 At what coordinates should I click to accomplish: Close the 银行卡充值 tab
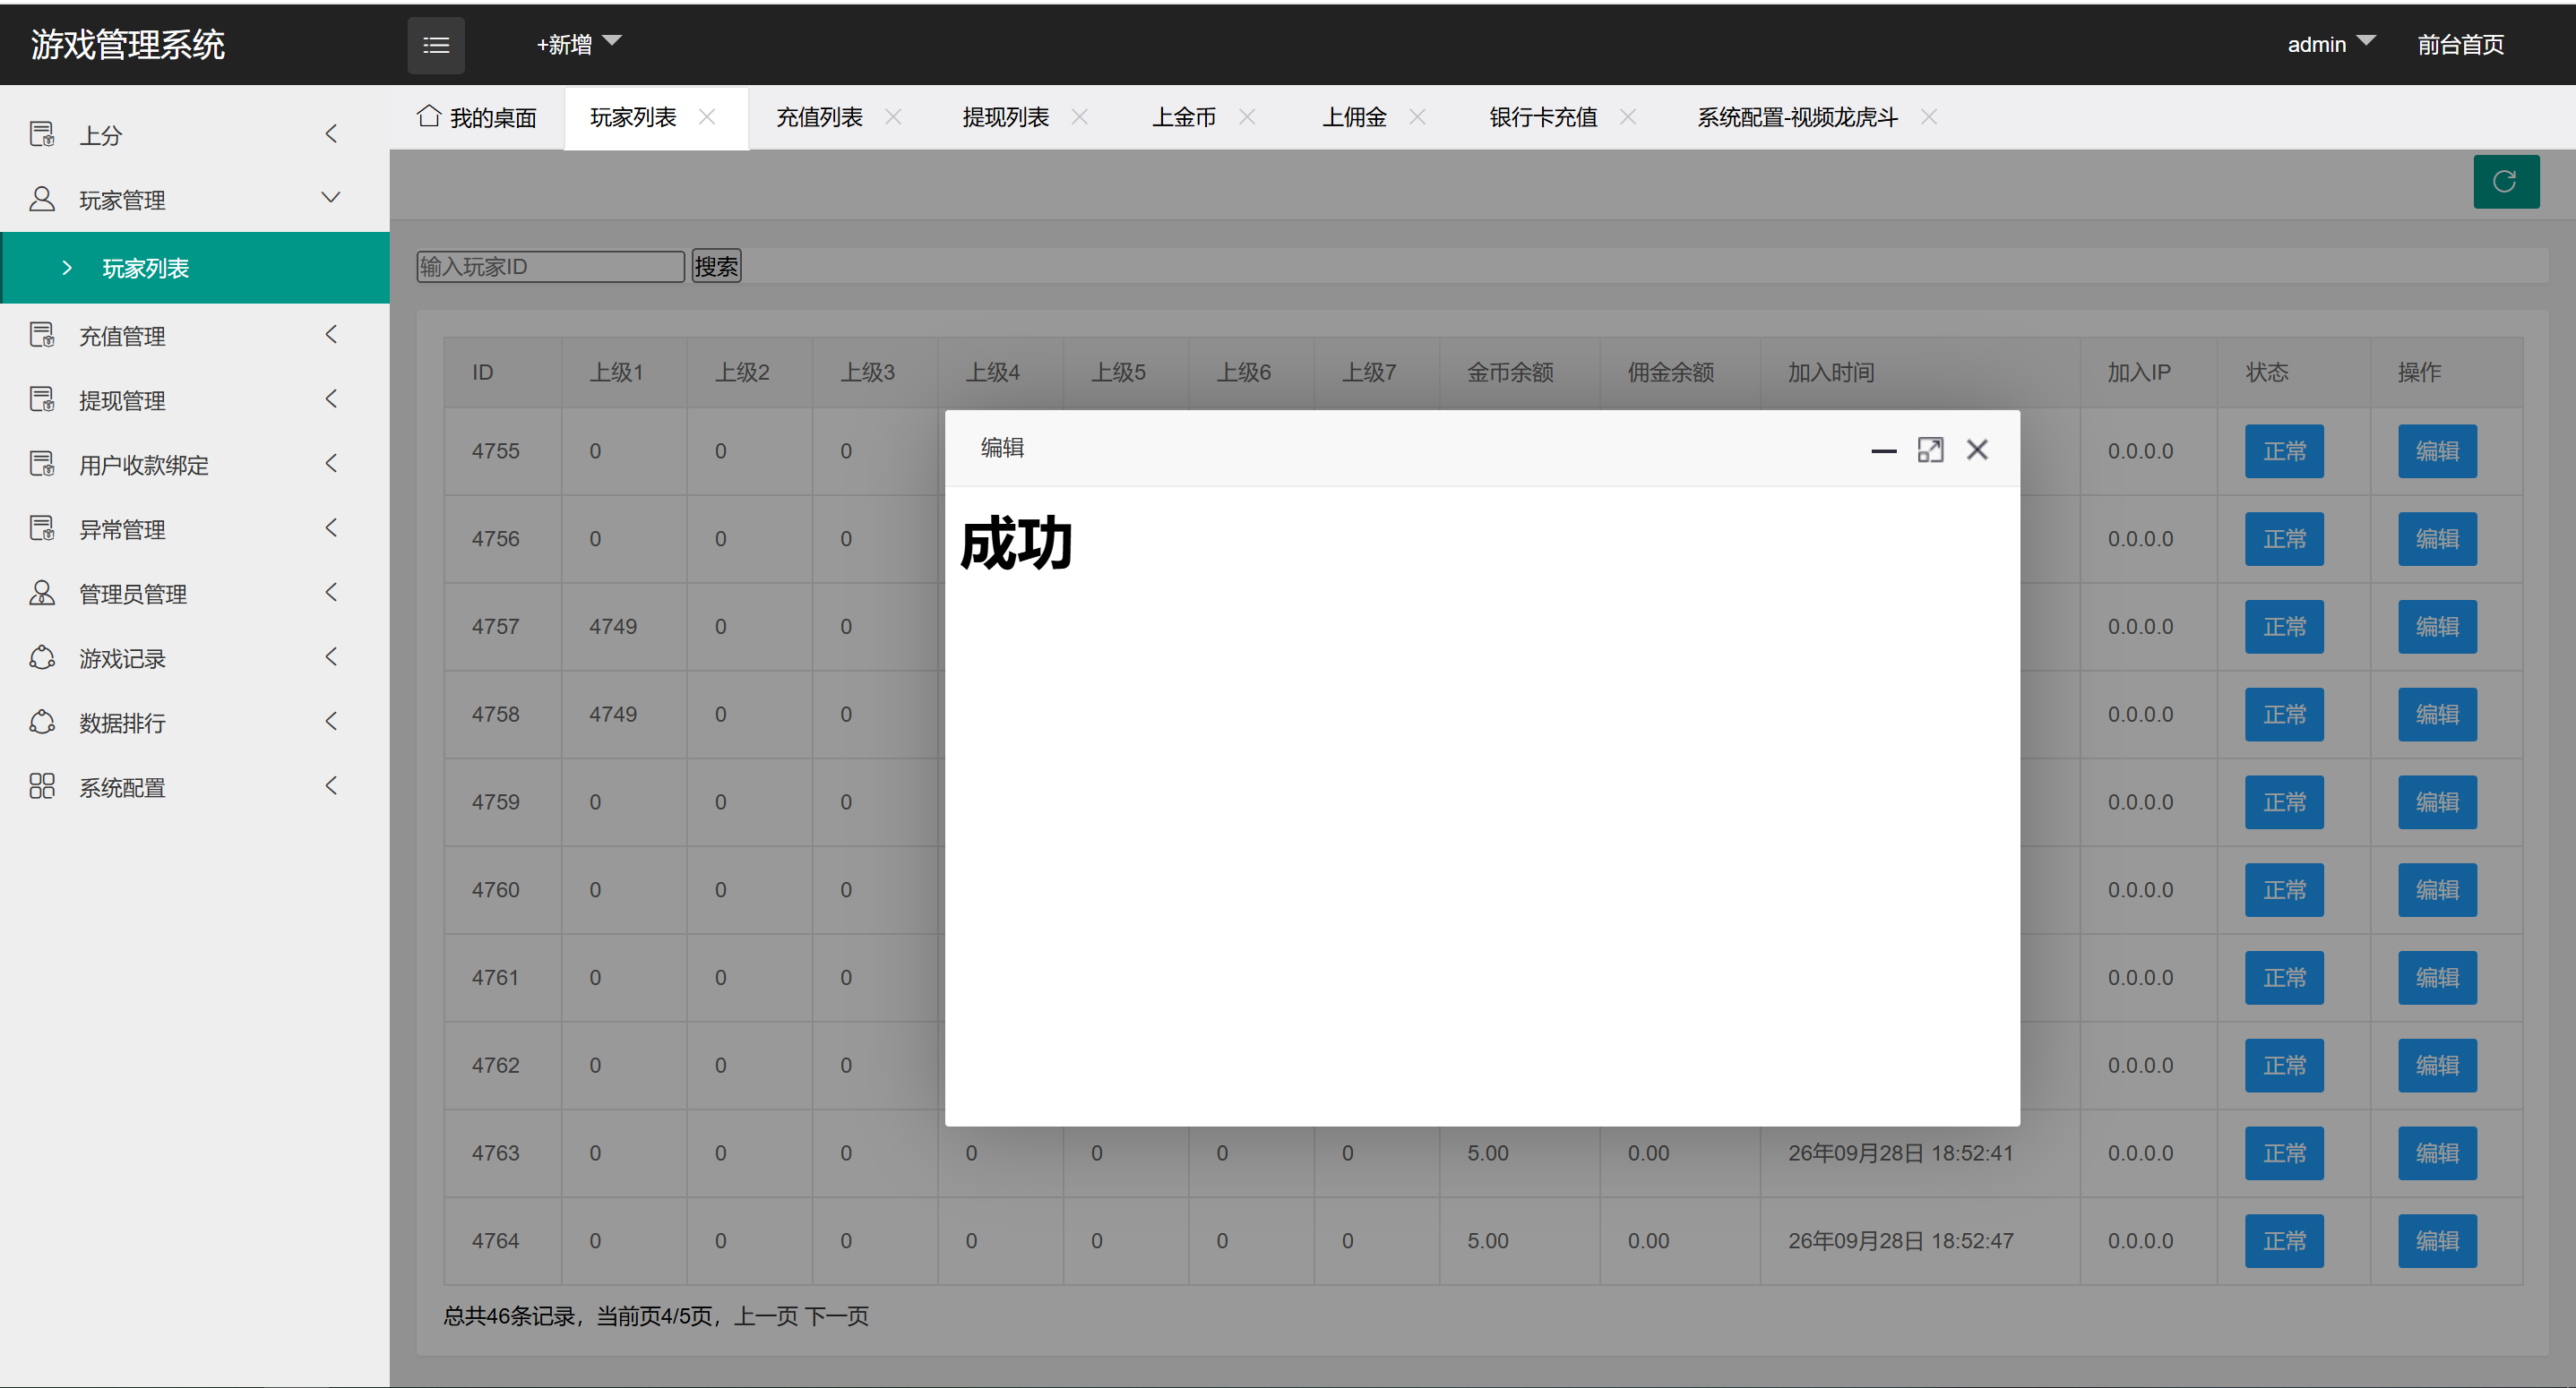pos(1627,117)
